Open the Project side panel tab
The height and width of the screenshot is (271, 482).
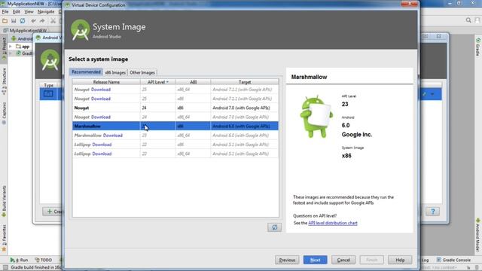coord(4,48)
